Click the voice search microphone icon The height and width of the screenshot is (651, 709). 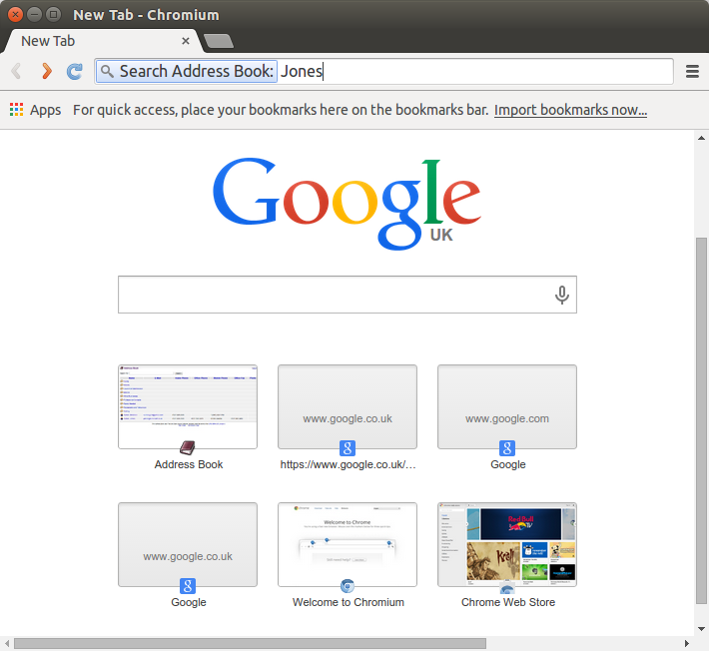(x=562, y=295)
